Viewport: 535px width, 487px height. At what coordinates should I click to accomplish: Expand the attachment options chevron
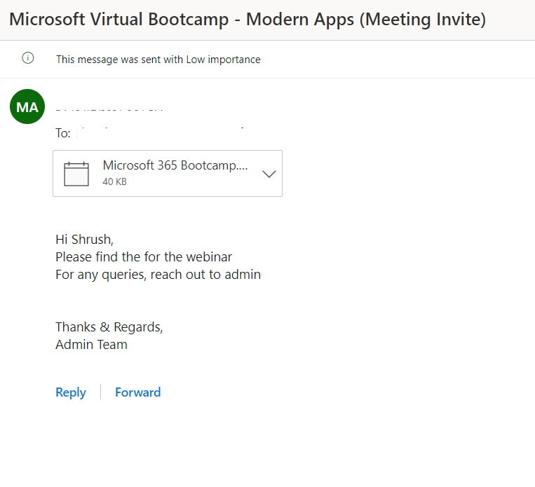(269, 174)
